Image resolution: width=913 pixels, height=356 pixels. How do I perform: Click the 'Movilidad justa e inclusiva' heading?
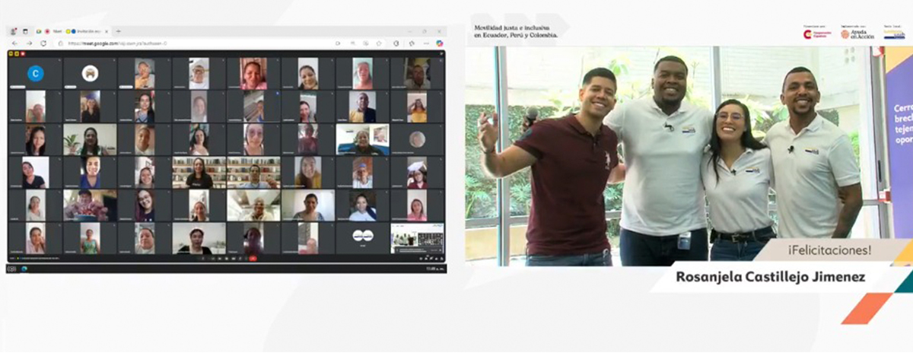[516, 31]
